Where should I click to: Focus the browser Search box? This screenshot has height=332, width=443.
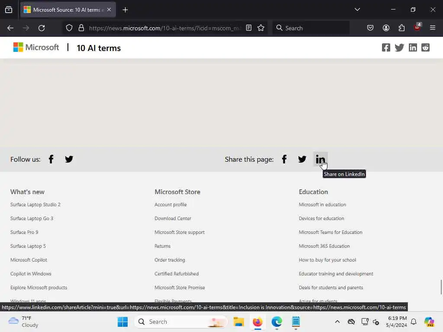pos(311,28)
